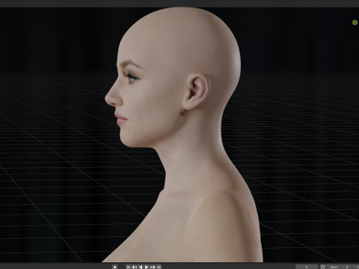Click the auto-keying record dot button
The image size is (359, 269).
tap(114, 267)
